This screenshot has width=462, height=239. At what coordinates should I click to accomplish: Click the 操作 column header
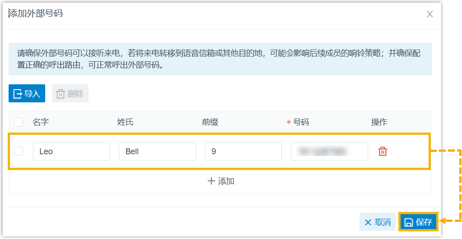(379, 122)
